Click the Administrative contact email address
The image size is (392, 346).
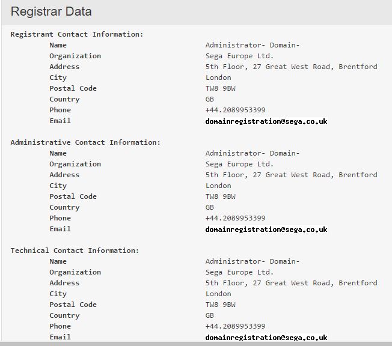266,229
